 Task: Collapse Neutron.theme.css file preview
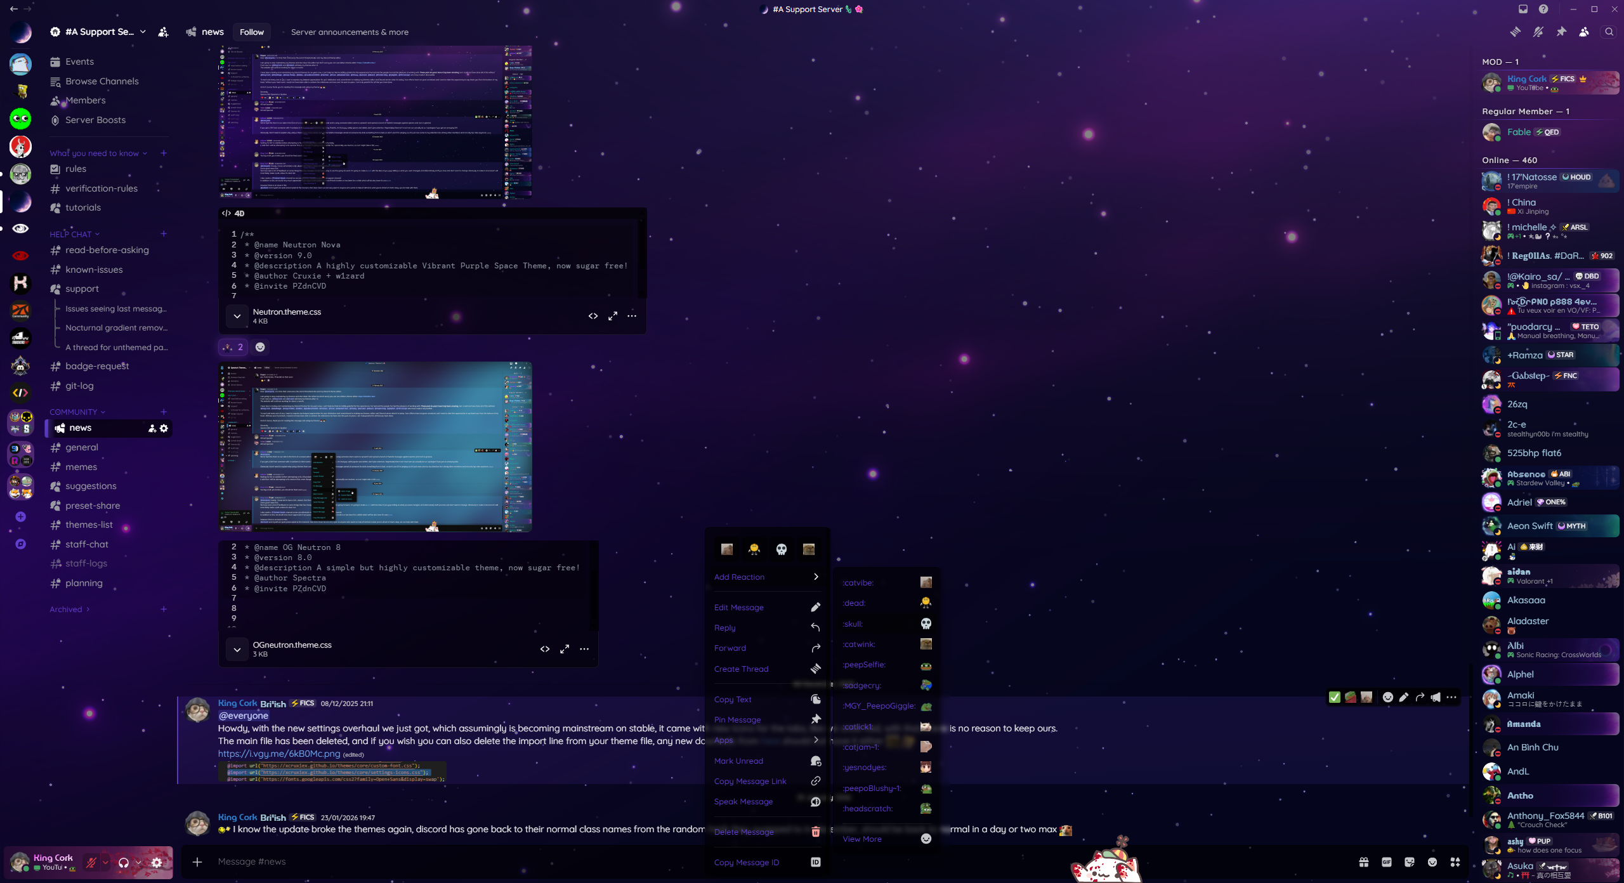point(237,316)
